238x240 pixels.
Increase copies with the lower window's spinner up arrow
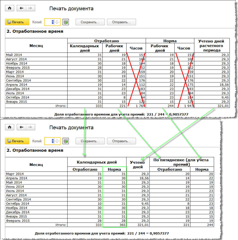[x=57, y=139]
